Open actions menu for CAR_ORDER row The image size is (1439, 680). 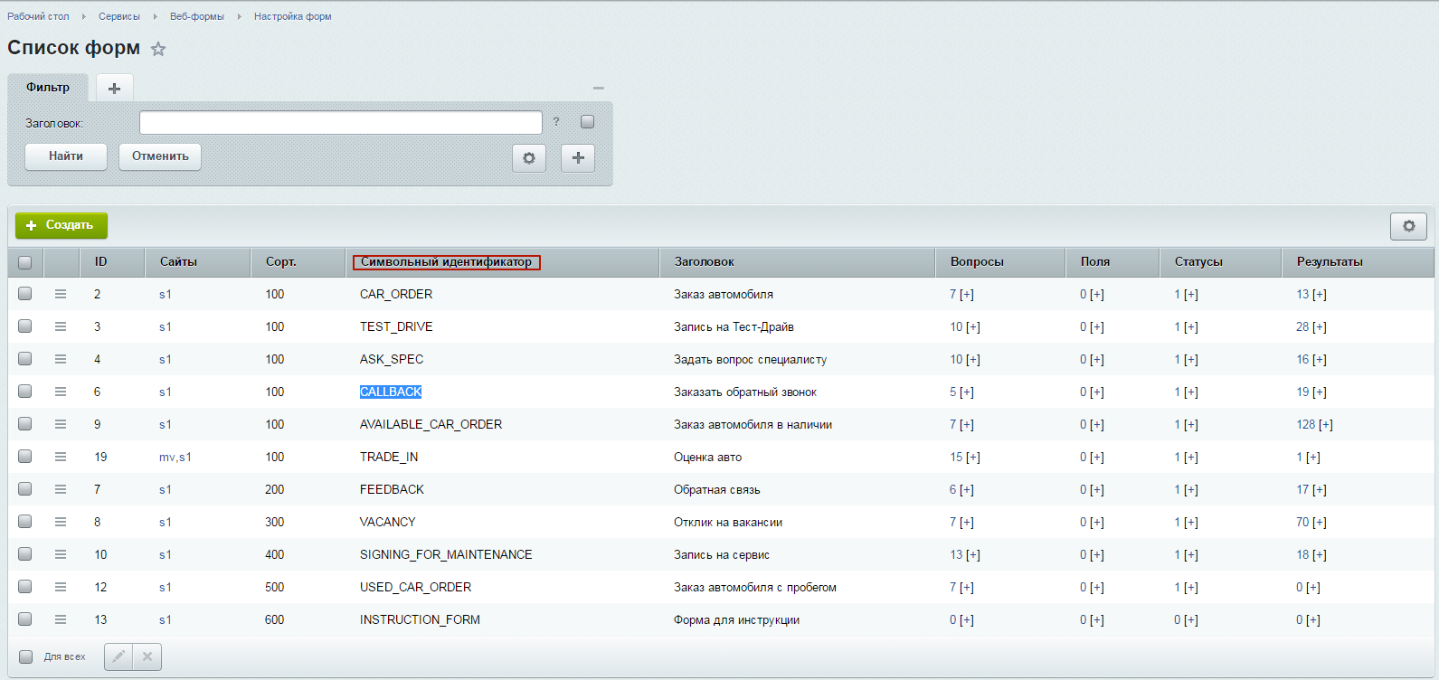[x=61, y=294]
